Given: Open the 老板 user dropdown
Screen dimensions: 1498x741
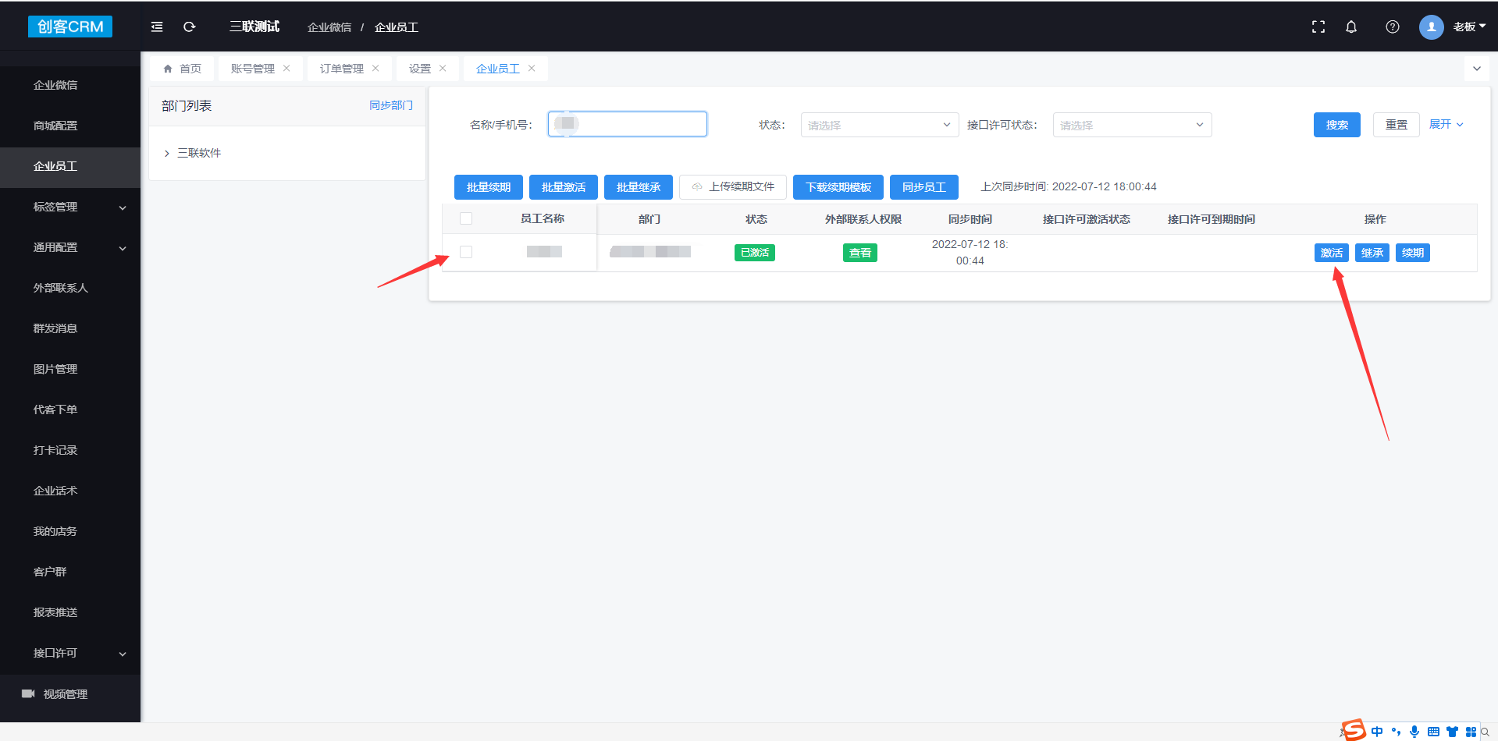Looking at the screenshot, I should coord(1469,27).
